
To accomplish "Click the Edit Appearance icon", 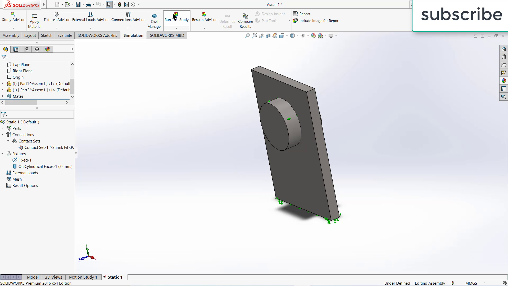I will (x=314, y=36).
